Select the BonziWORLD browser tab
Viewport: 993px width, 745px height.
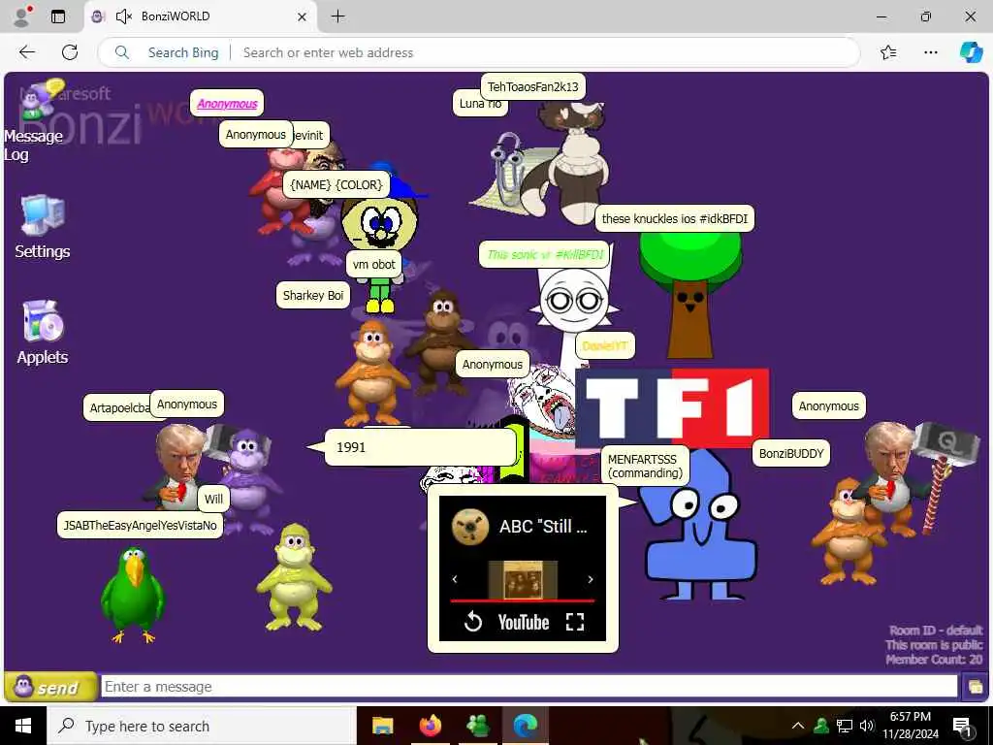(x=200, y=16)
